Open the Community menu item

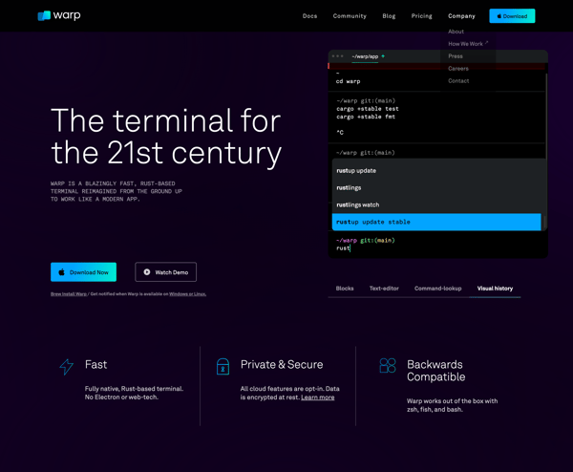tap(350, 16)
